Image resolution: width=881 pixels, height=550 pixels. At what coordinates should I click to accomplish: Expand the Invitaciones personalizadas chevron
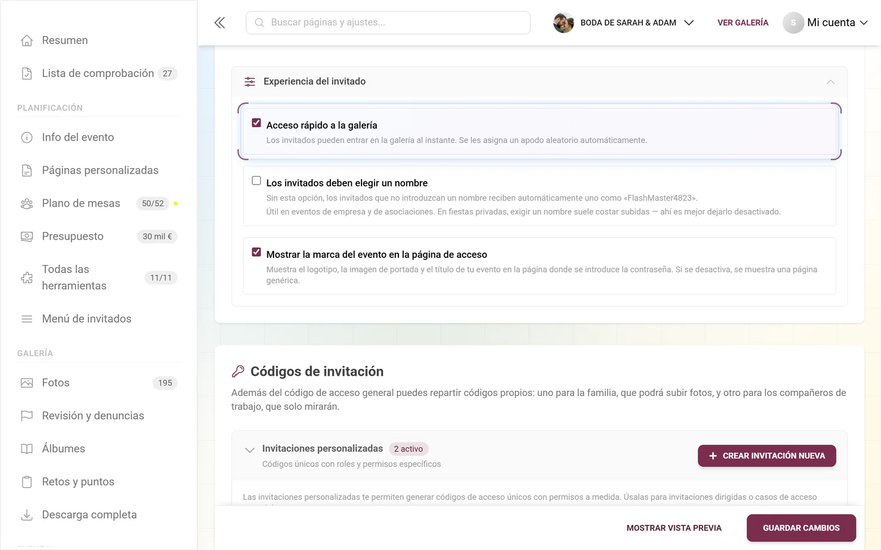point(250,450)
